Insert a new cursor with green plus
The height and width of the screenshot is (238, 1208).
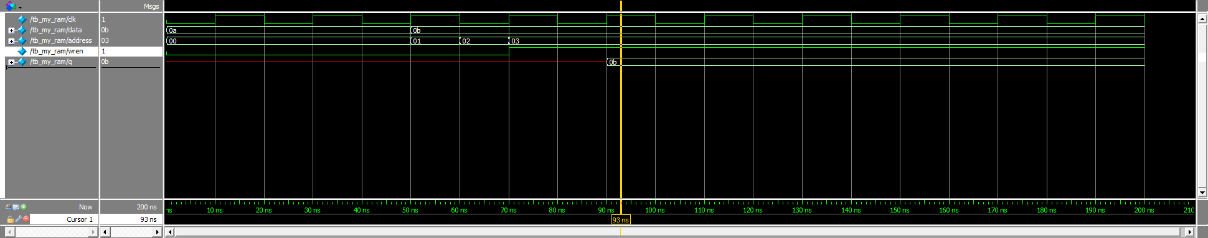pyautogui.click(x=24, y=207)
